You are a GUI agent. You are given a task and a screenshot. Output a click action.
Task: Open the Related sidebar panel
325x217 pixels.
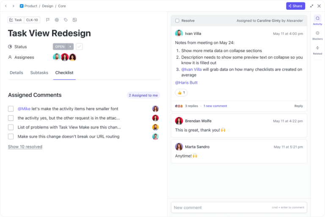tap(317, 50)
